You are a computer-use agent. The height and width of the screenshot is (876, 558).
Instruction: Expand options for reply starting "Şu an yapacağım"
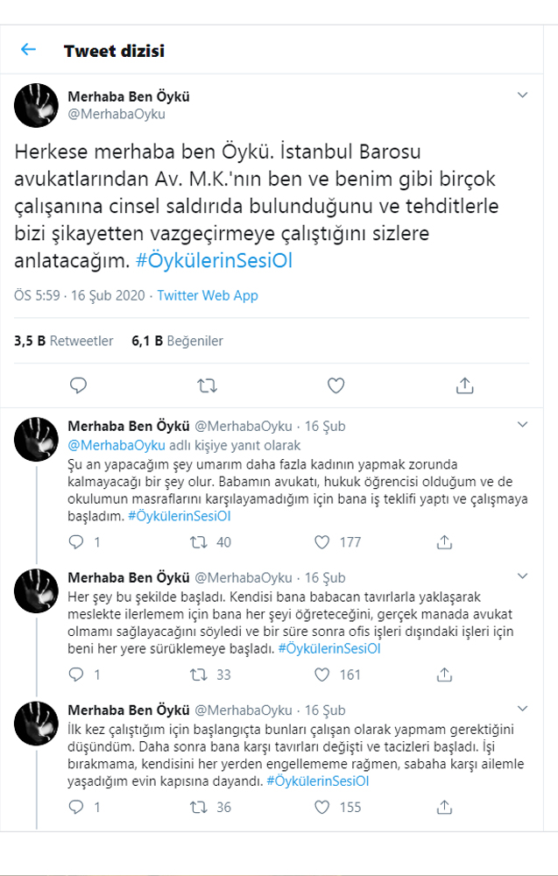[522, 425]
